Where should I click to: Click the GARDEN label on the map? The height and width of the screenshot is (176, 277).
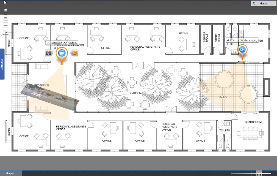136,93
